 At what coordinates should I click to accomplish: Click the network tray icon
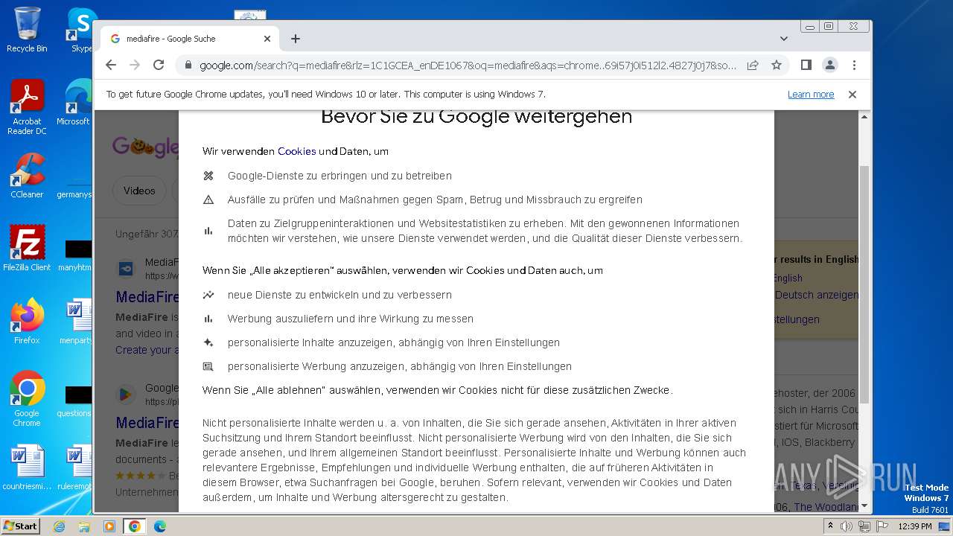coord(864,526)
